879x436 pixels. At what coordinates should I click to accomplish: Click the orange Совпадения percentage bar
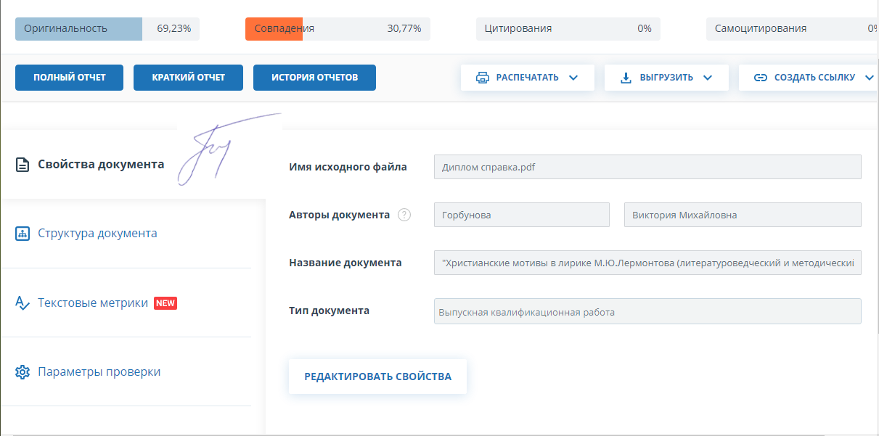274,29
